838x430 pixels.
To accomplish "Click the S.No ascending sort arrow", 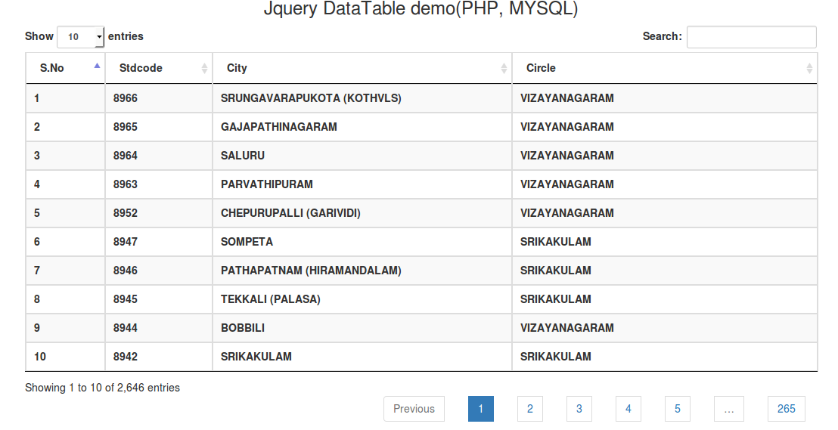I will [x=97, y=66].
